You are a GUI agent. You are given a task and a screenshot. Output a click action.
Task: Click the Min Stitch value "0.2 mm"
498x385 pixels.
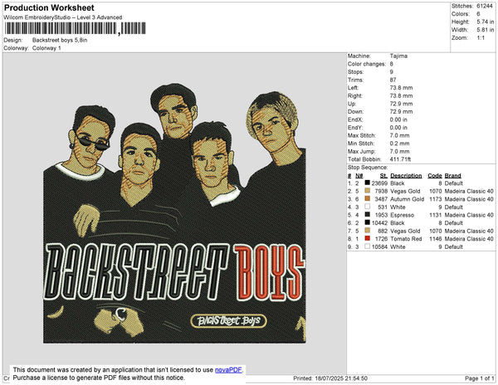pos(399,144)
